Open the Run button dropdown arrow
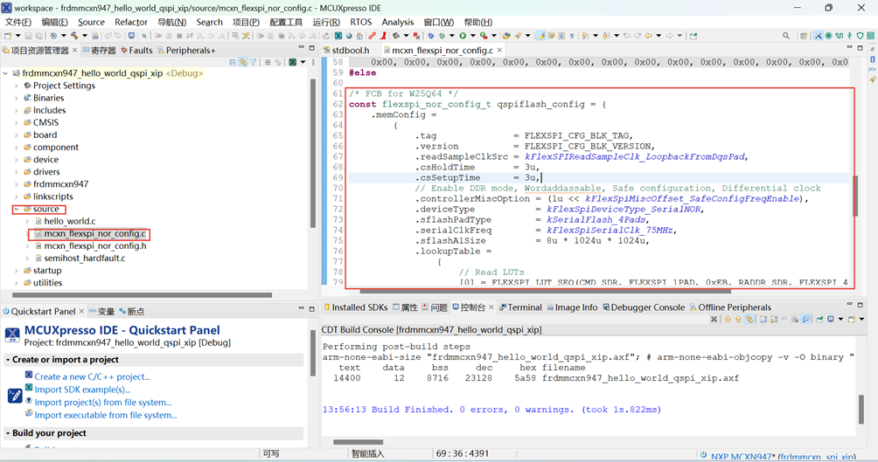This screenshot has width=878, height=462. (x=472, y=36)
